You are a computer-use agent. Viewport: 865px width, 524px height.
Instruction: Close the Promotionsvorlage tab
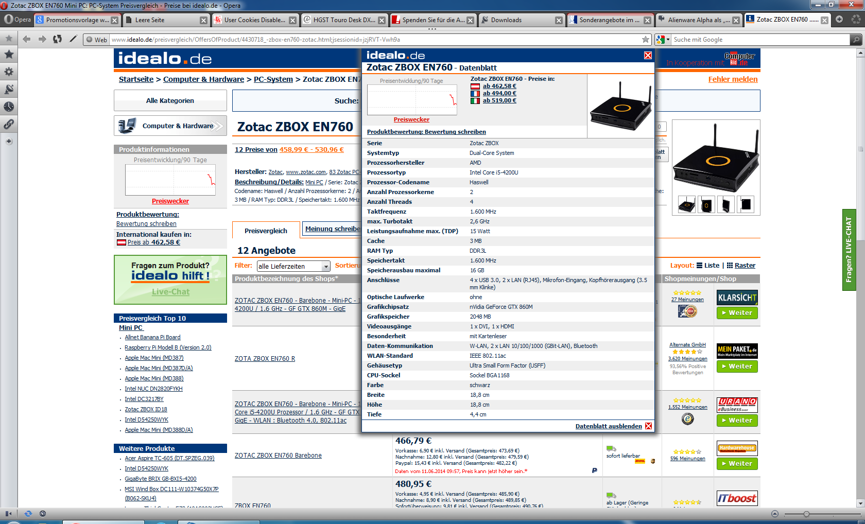click(115, 21)
